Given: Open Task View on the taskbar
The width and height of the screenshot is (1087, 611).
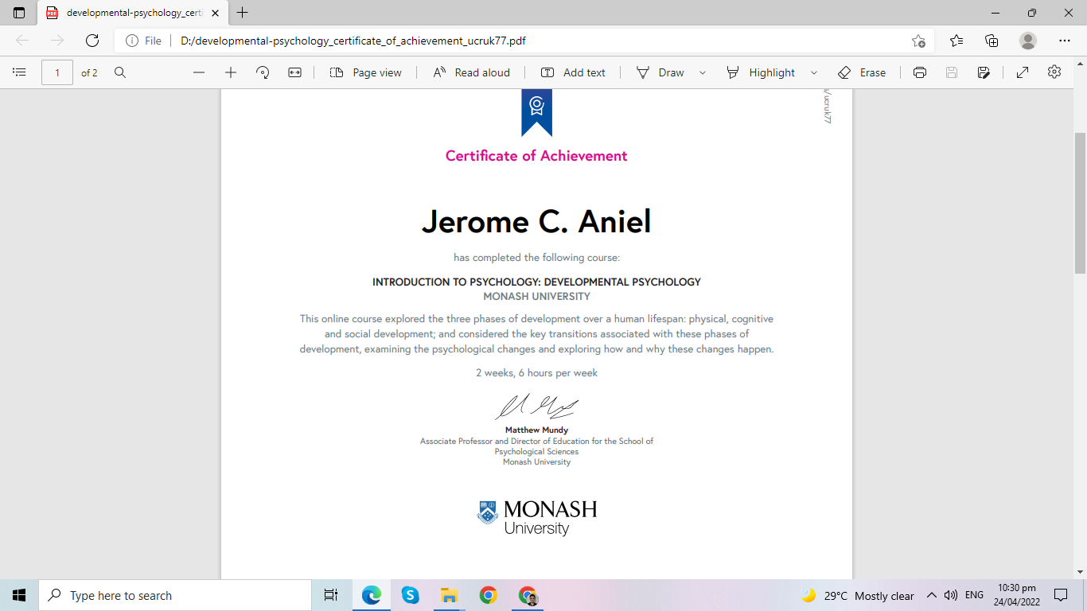Looking at the screenshot, I should click(331, 595).
